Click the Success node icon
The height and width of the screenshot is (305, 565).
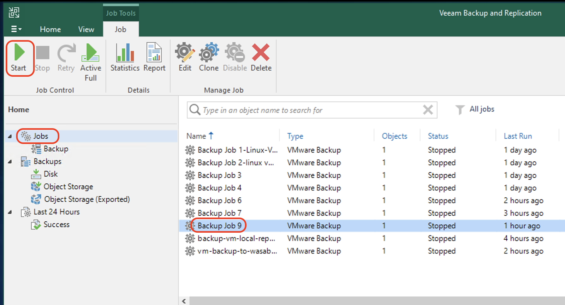tap(36, 224)
